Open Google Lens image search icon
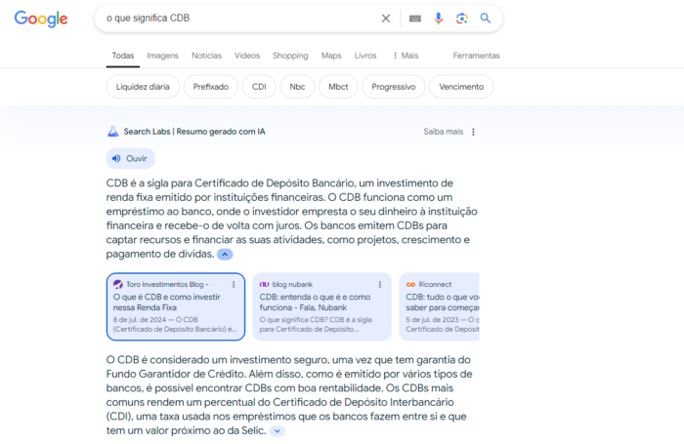 point(461,19)
